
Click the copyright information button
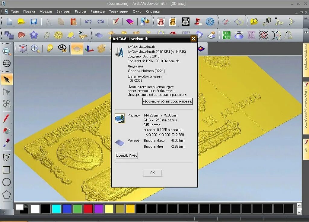tap(167, 101)
